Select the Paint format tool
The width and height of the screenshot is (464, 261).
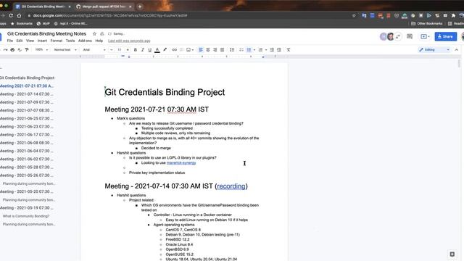27,50
